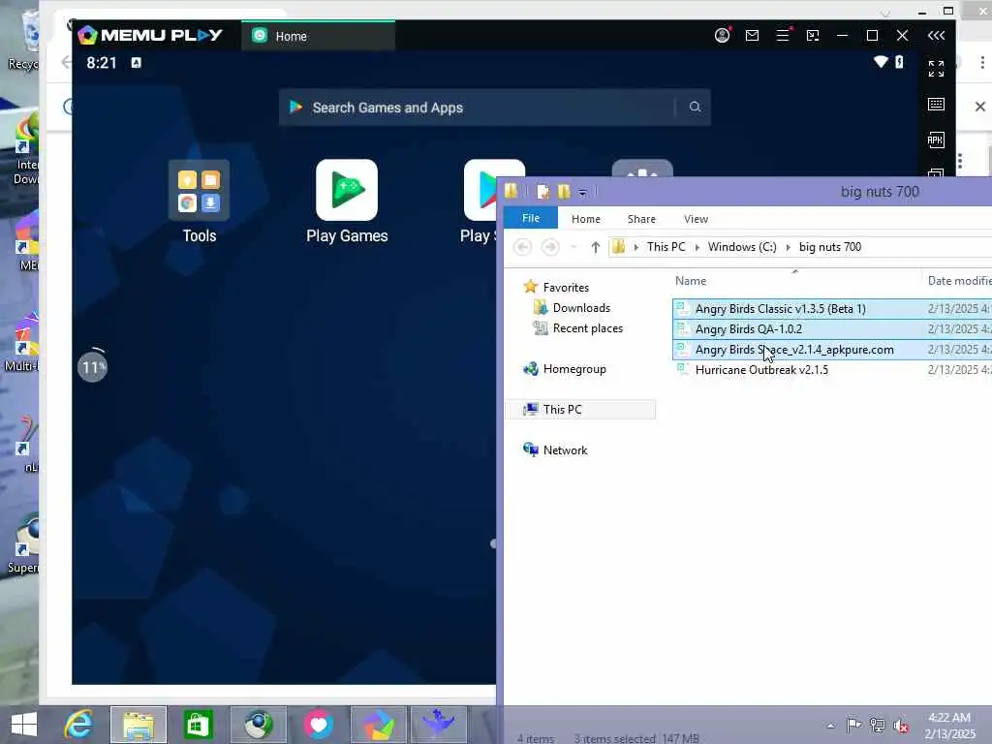Click MEmu mini-mode window icon
Screen dimensions: 992x744
[813, 36]
